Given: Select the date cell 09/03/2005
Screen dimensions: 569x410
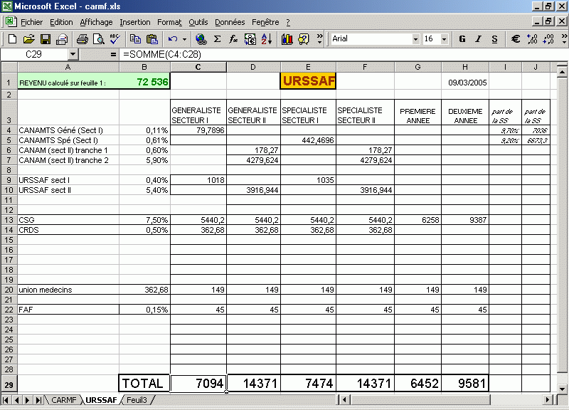Looking at the screenshot, I should tap(465, 82).
